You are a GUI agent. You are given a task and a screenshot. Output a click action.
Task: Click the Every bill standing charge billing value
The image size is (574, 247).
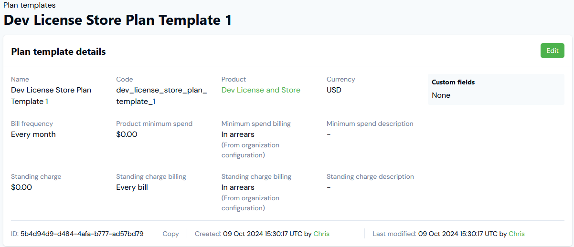tap(132, 187)
